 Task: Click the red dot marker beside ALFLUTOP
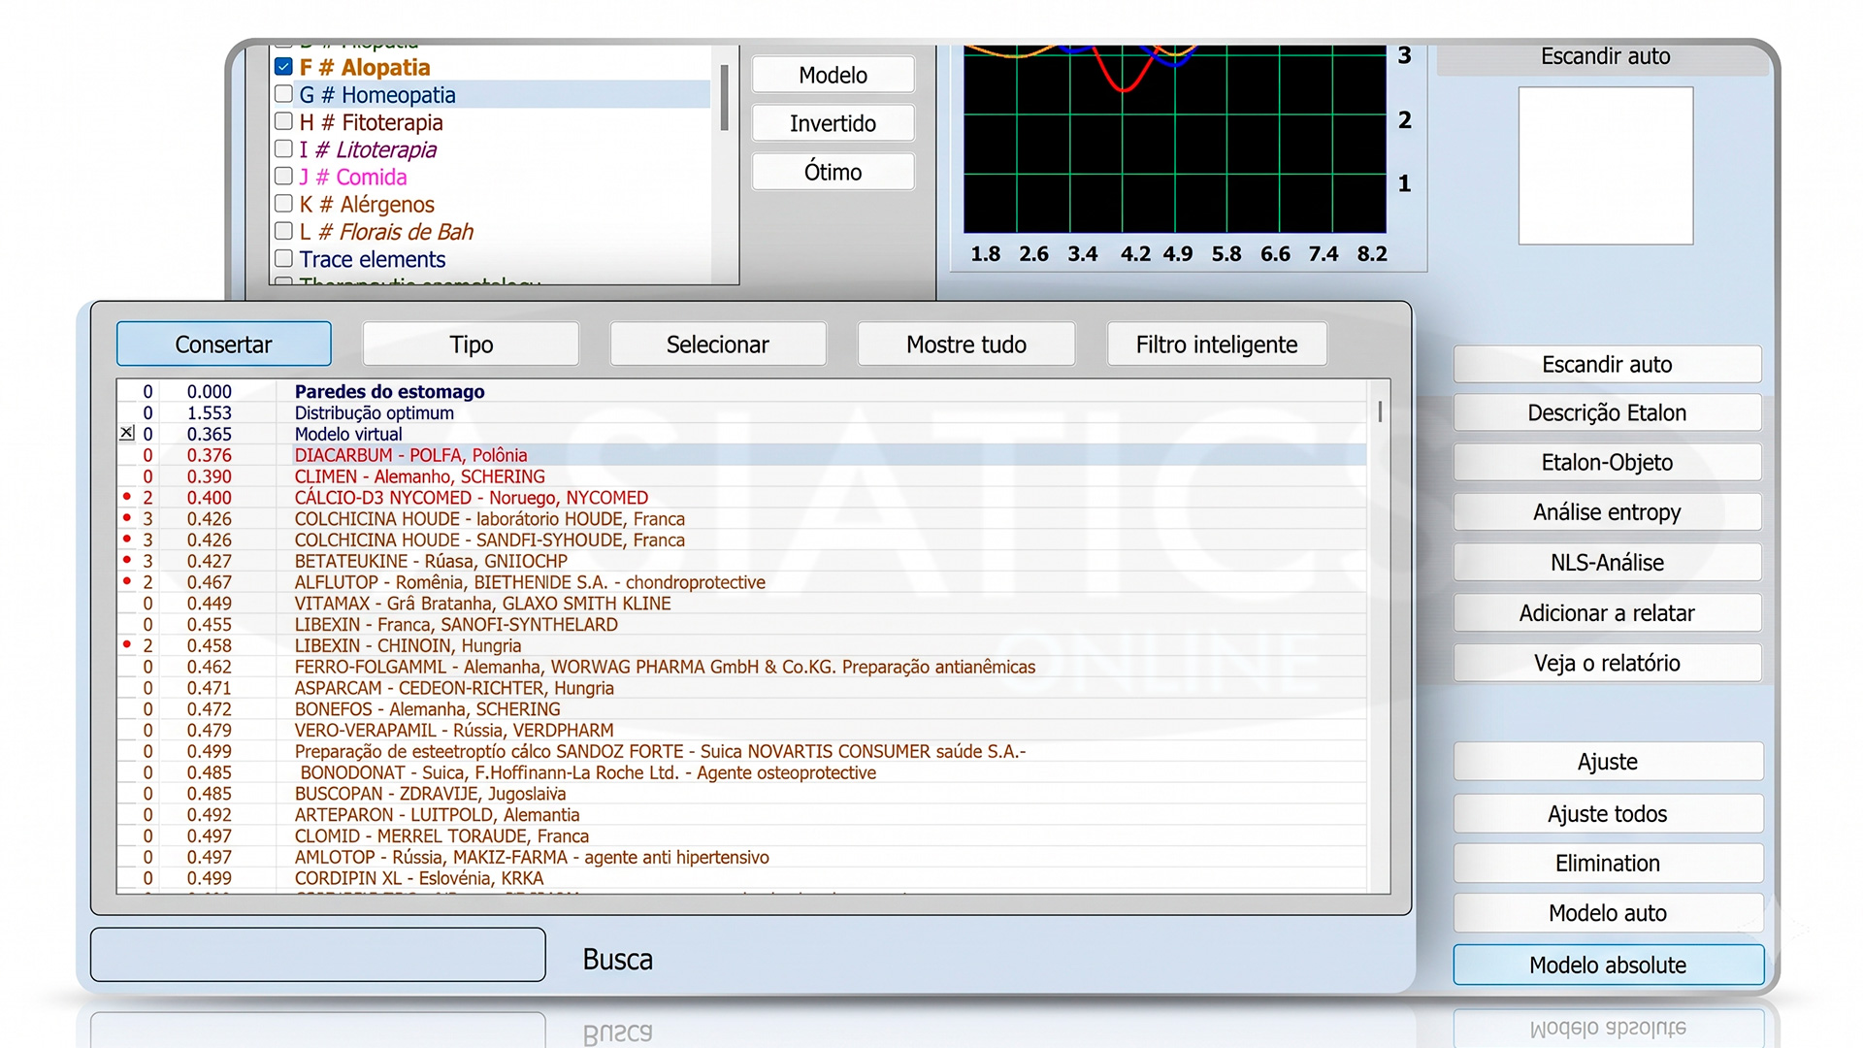[126, 580]
